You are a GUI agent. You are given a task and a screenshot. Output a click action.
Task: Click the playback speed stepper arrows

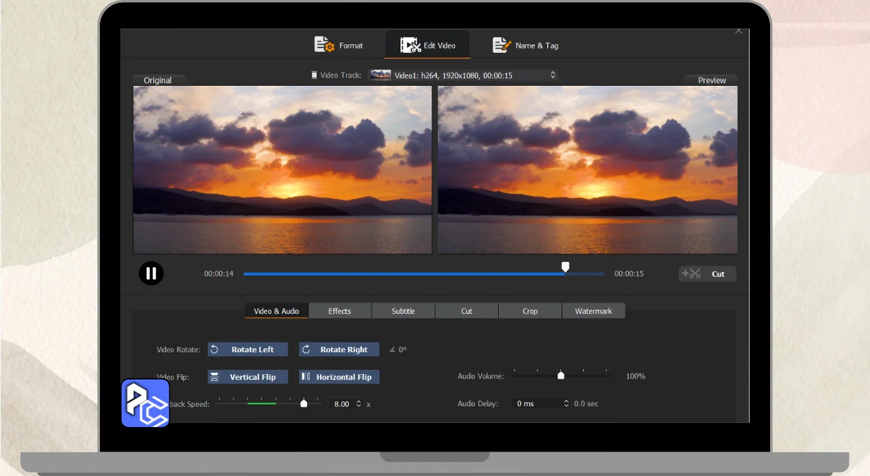point(359,404)
